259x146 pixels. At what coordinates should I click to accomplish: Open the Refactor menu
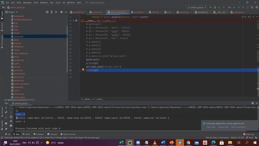click(44, 2)
